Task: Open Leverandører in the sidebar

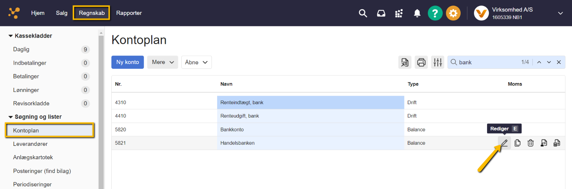Action: (x=31, y=144)
